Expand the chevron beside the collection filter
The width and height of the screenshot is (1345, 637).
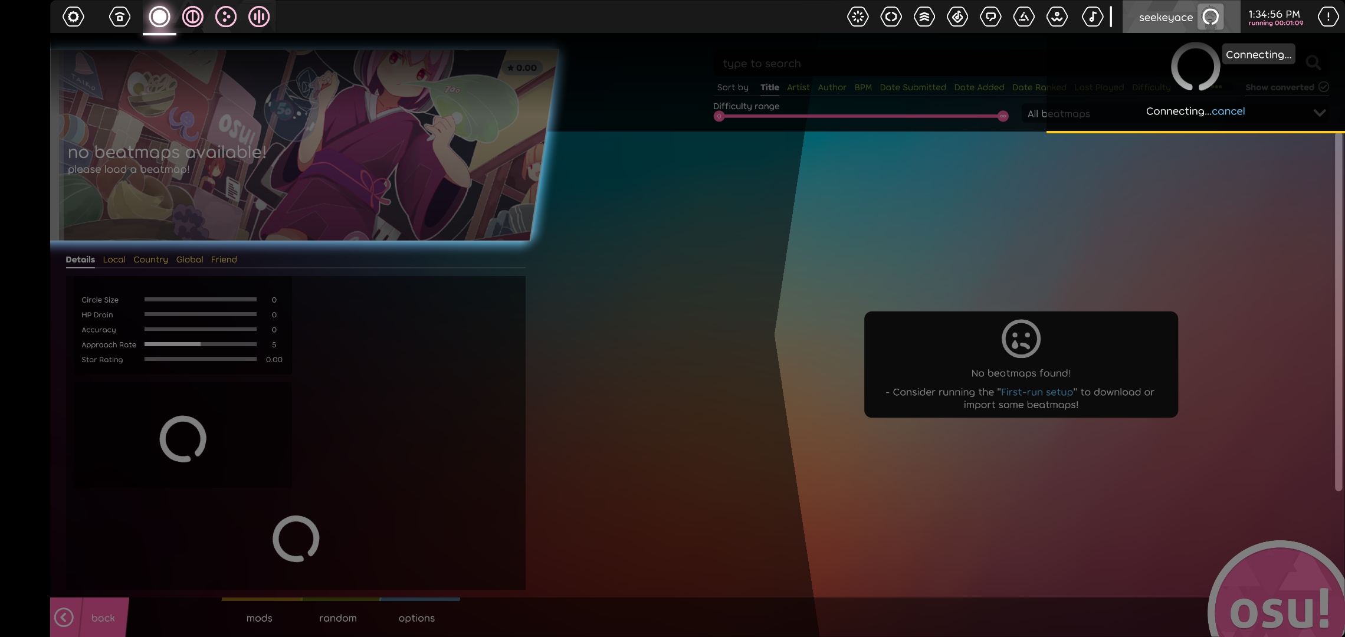coord(1320,112)
